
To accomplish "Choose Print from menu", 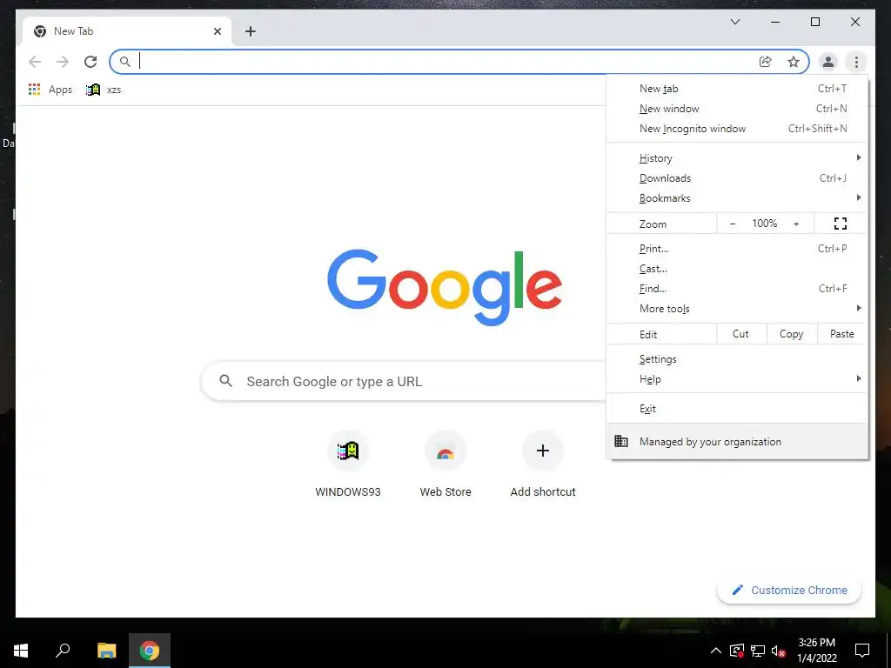I will click(x=737, y=248).
